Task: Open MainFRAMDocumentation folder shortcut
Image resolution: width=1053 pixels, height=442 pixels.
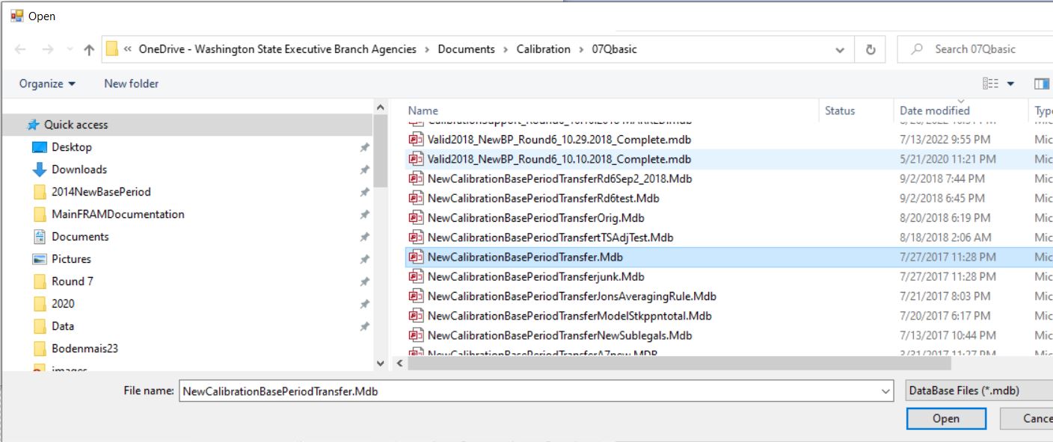Action: pyautogui.click(x=117, y=214)
